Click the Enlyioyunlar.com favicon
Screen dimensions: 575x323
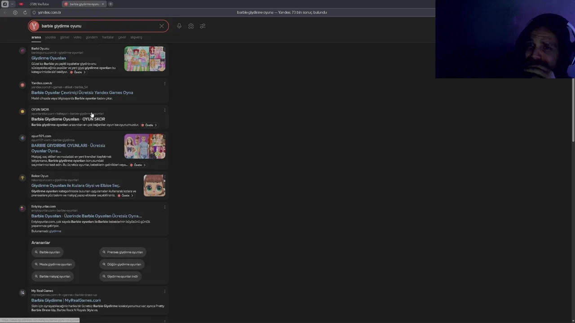point(22,208)
